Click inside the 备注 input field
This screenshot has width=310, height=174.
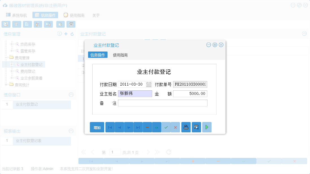[162, 103]
